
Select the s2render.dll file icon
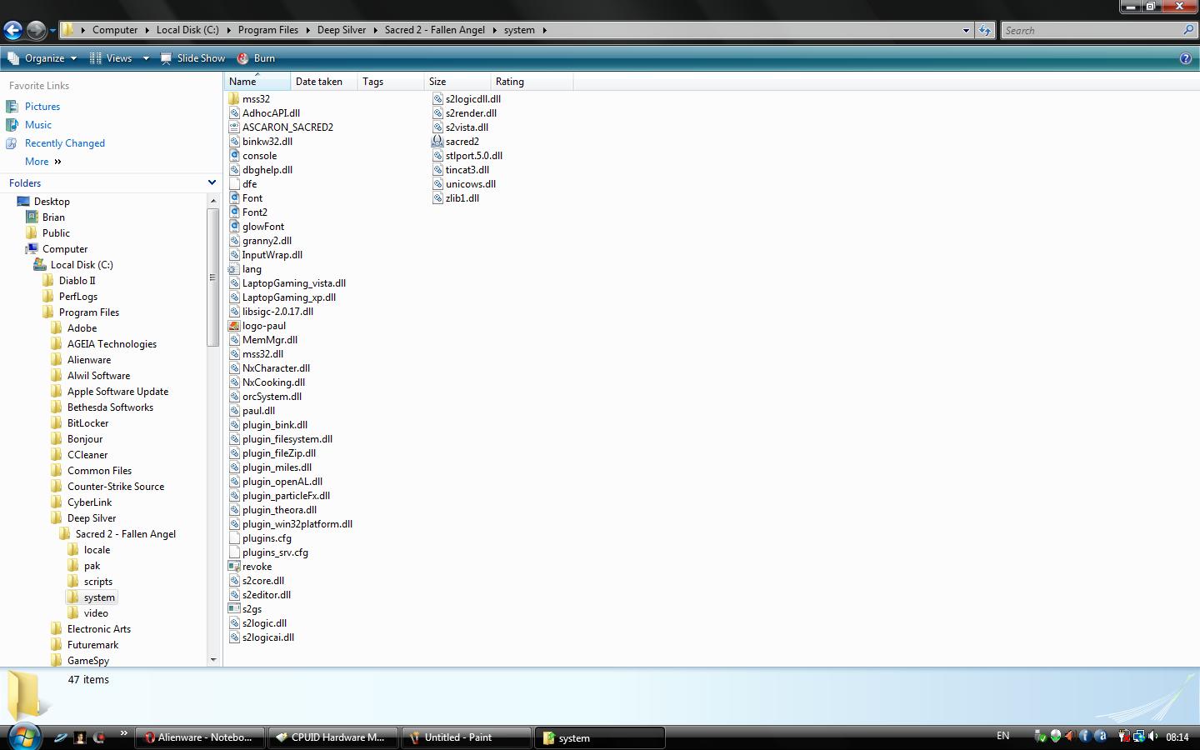[x=437, y=113]
